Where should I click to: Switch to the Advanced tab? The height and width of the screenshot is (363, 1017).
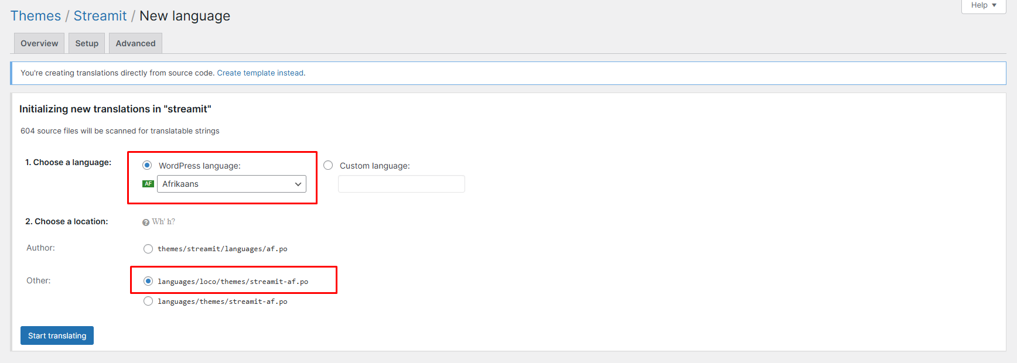(135, 43)
